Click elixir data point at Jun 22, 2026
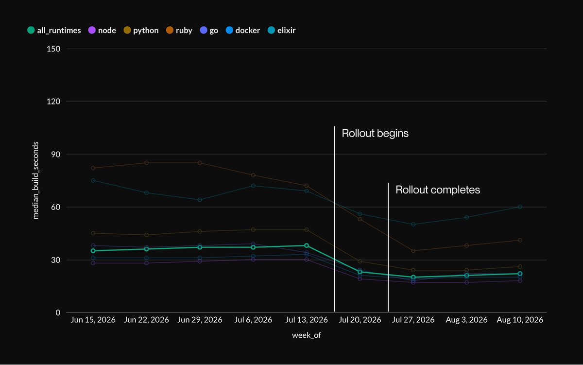 point(146,193)
